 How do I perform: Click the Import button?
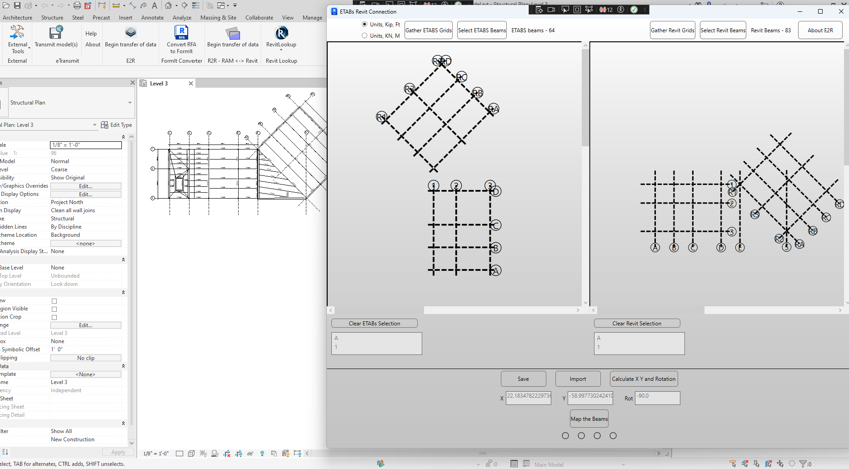click(578, 379)
